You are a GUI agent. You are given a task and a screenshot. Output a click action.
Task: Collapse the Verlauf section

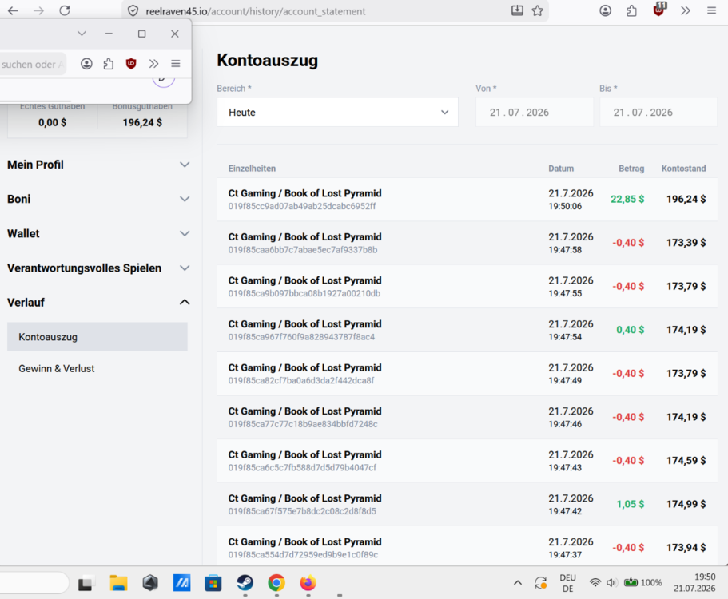(98, 303)
